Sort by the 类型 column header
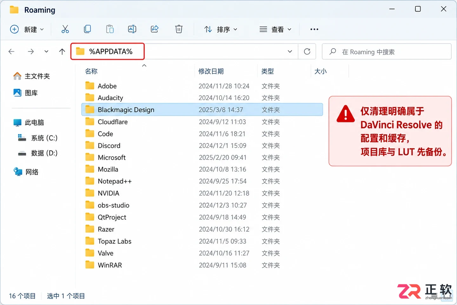Viewport: 457px width, 305px height. pyautogui.click(x=268, y=71)
